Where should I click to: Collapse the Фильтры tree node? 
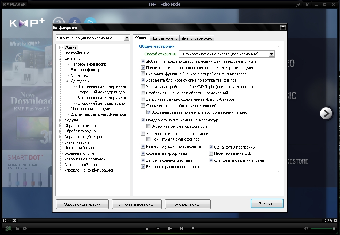(x=60, y=59)
